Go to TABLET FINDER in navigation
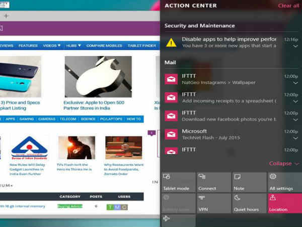 (142, 46)
